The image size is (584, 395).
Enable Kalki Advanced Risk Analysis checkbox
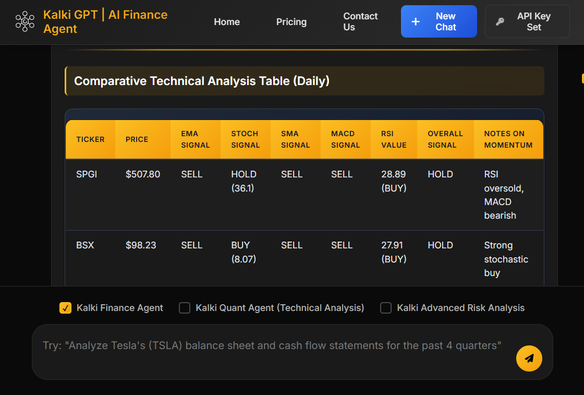[386, 308]
